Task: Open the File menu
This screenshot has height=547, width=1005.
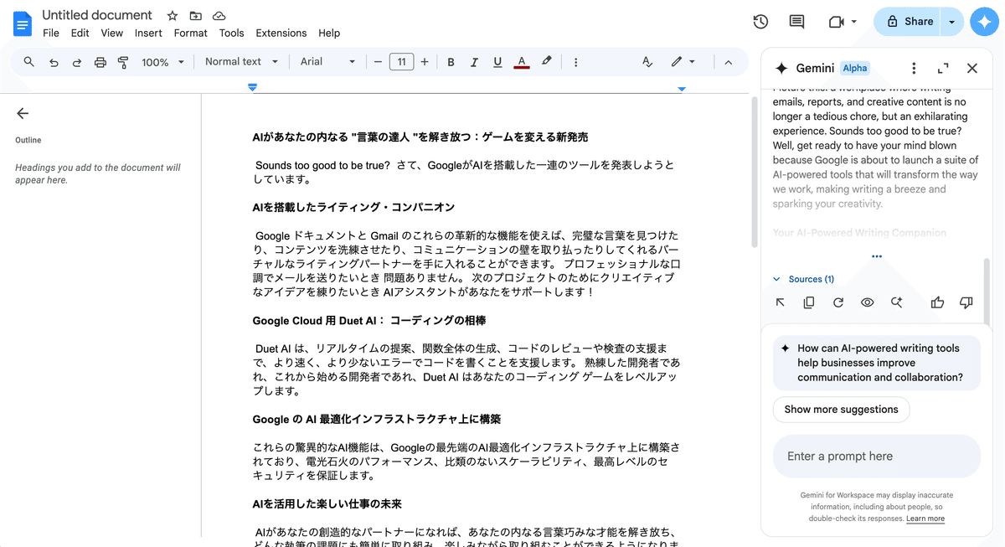Action: (51, 34)
